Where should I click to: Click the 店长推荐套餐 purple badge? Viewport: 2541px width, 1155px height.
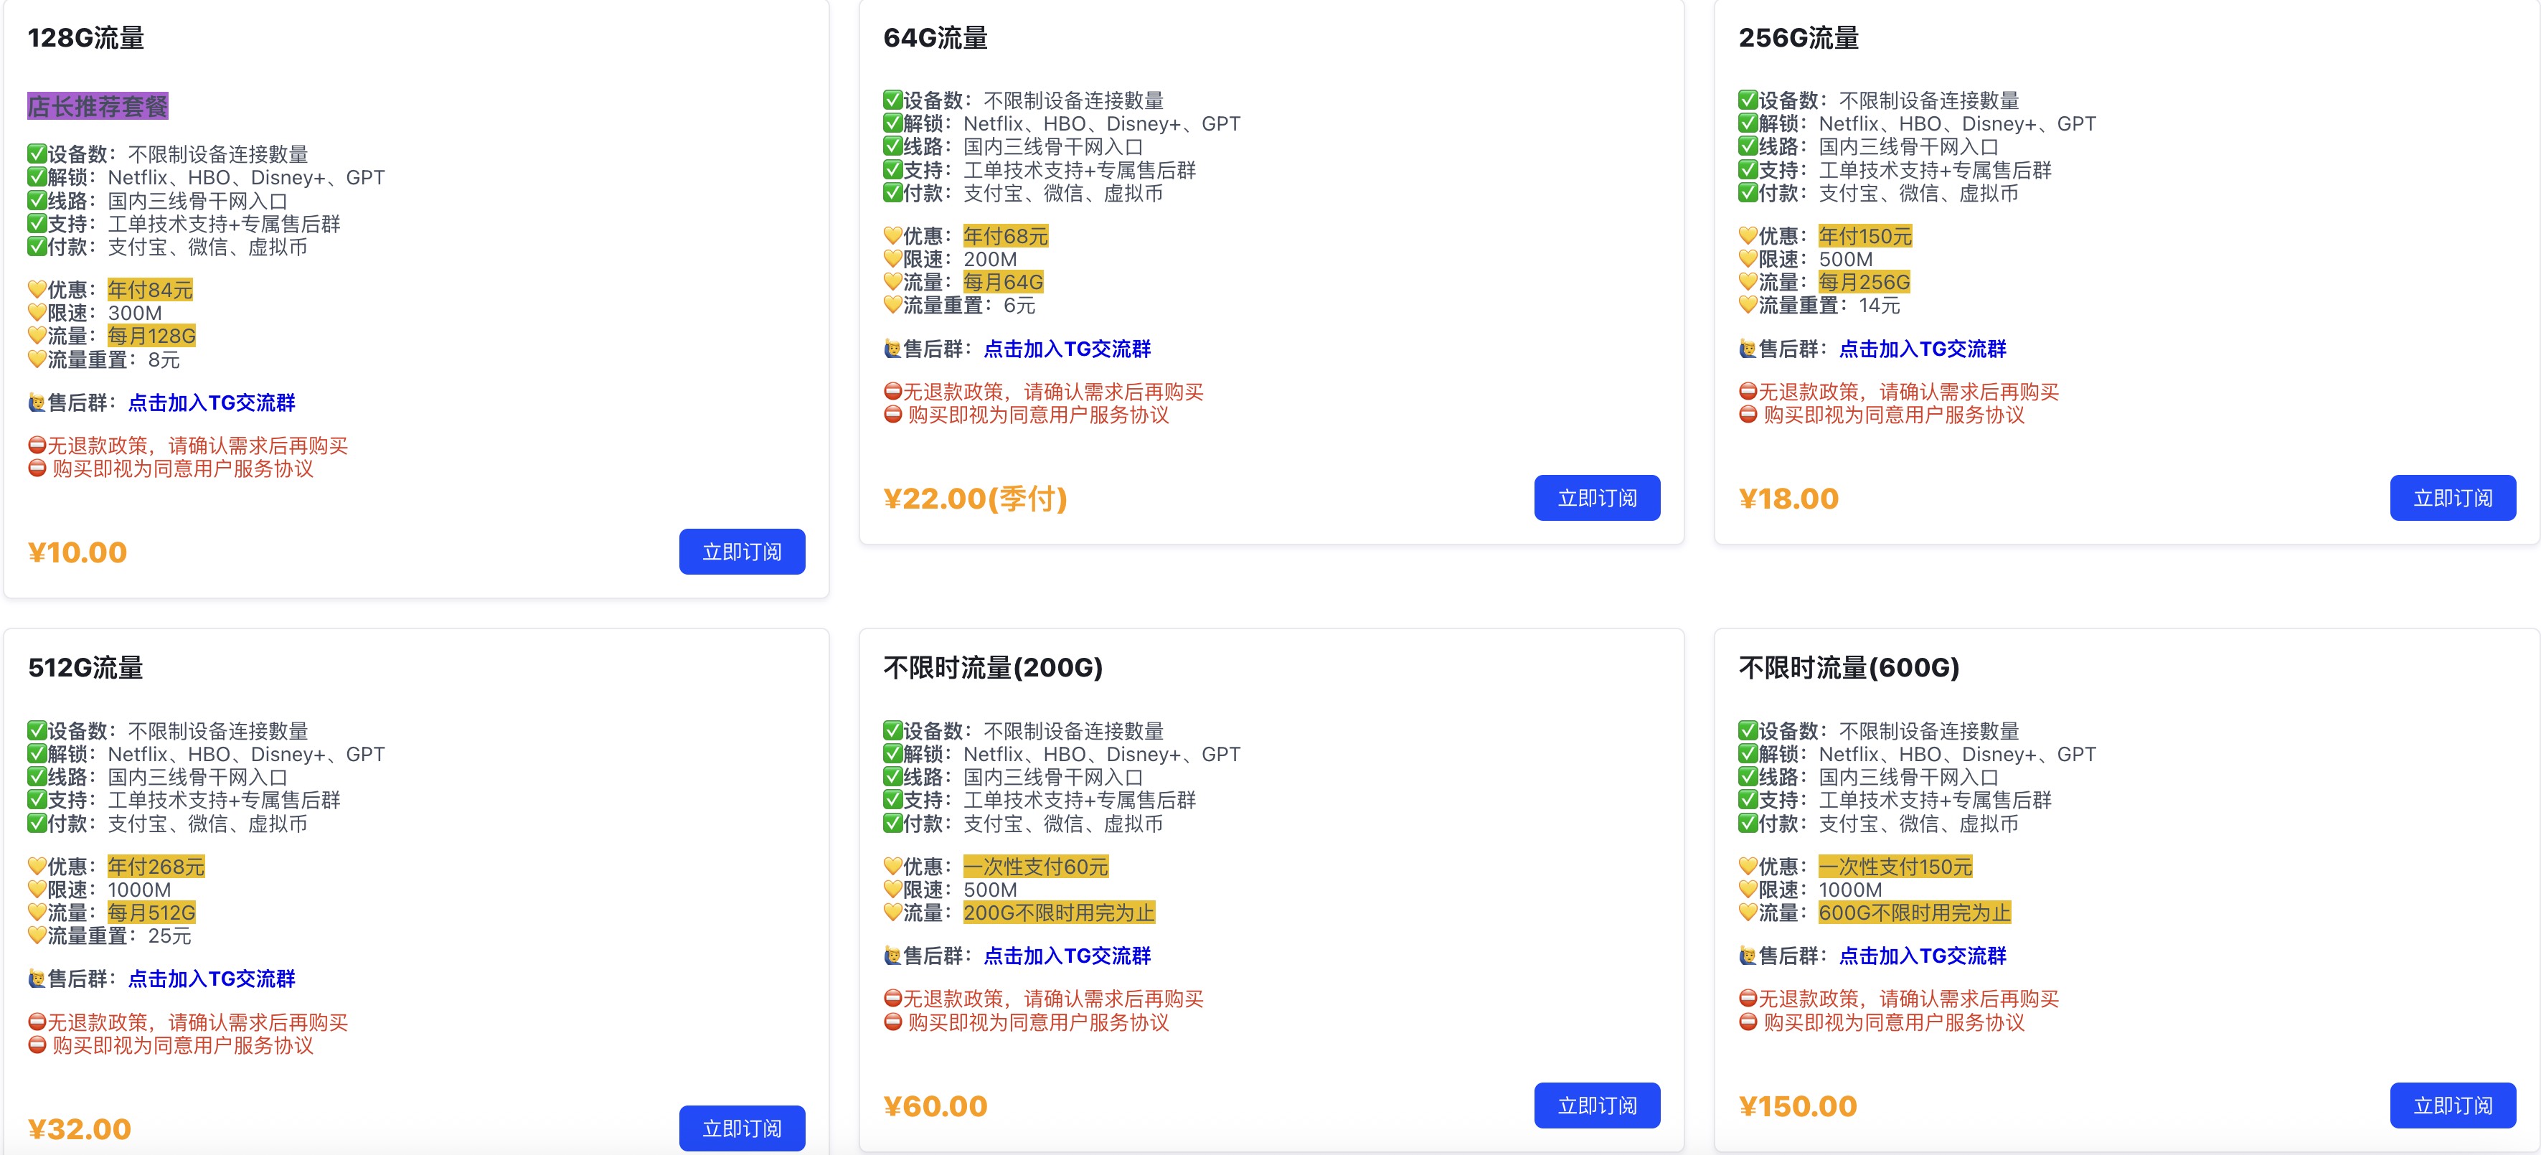coord(98,105)
